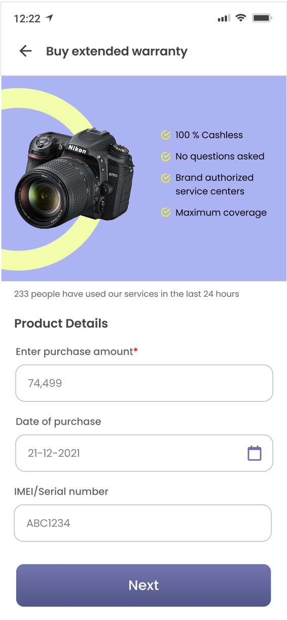Tap the battery indicator icon

coord(262,18)
